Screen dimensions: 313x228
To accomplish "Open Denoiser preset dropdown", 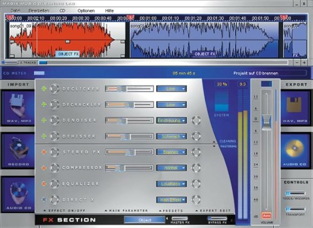I will [172, 120].
